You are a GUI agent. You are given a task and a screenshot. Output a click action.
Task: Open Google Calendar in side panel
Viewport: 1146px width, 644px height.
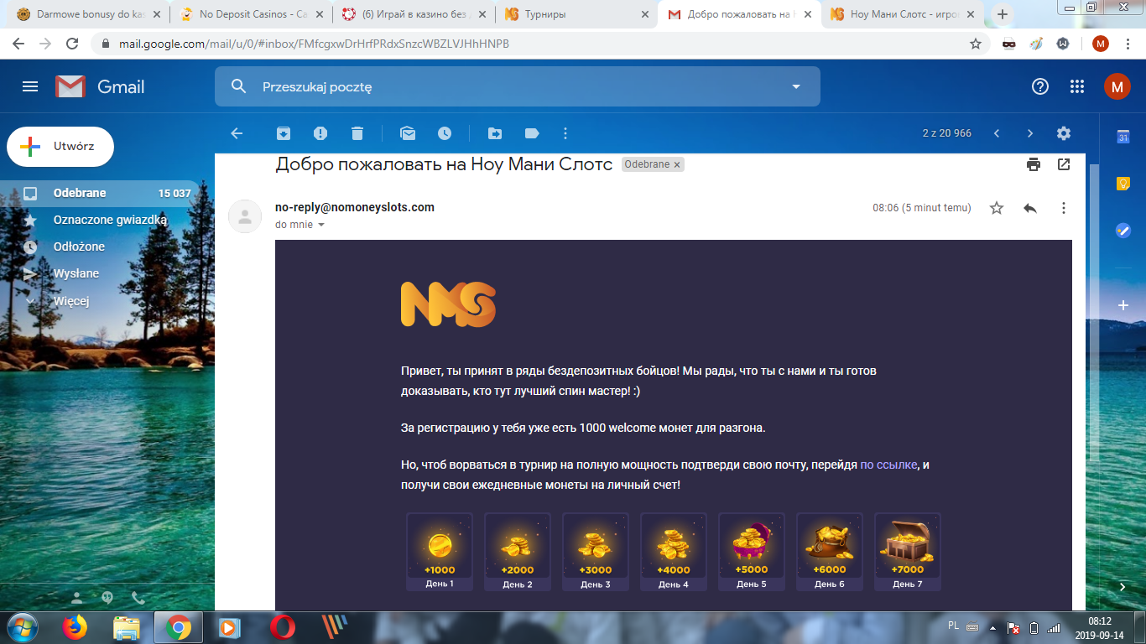(x=1123, y=138)
